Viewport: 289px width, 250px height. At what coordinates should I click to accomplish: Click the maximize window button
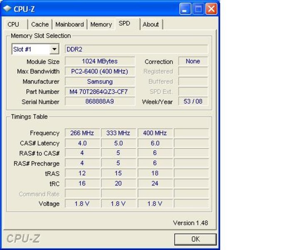[198, 9]
